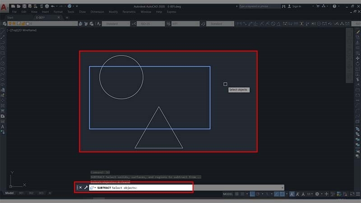Image resolution: width=361 pixels, height=203 pixels.
Task: Click the search keyword input field
Action: tap(259, 6)
